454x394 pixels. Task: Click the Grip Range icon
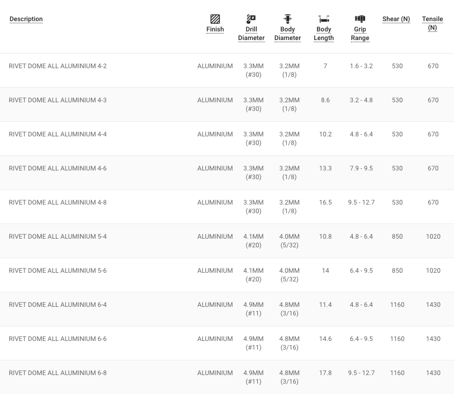tap(360, 19)
